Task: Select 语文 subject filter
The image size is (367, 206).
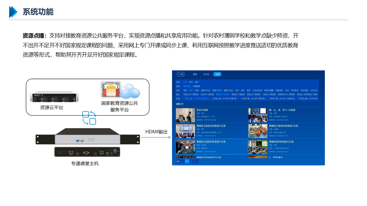Action: 185,90
